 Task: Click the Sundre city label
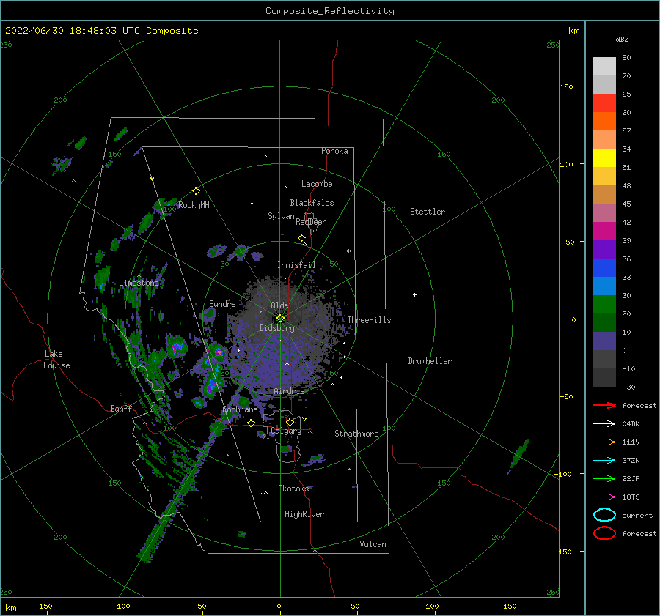(222, 303)
